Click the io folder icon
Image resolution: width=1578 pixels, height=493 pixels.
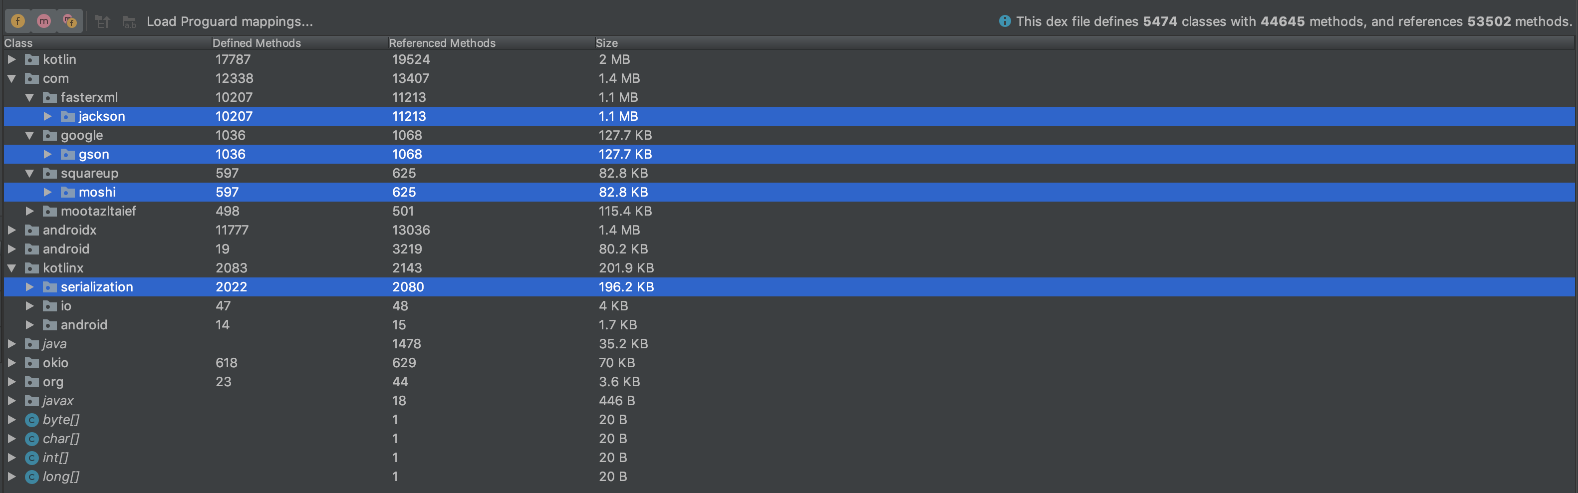coord(49,306)
